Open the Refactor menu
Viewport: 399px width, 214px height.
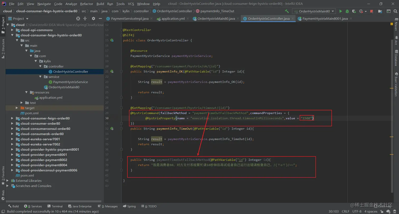pos(87,4)
